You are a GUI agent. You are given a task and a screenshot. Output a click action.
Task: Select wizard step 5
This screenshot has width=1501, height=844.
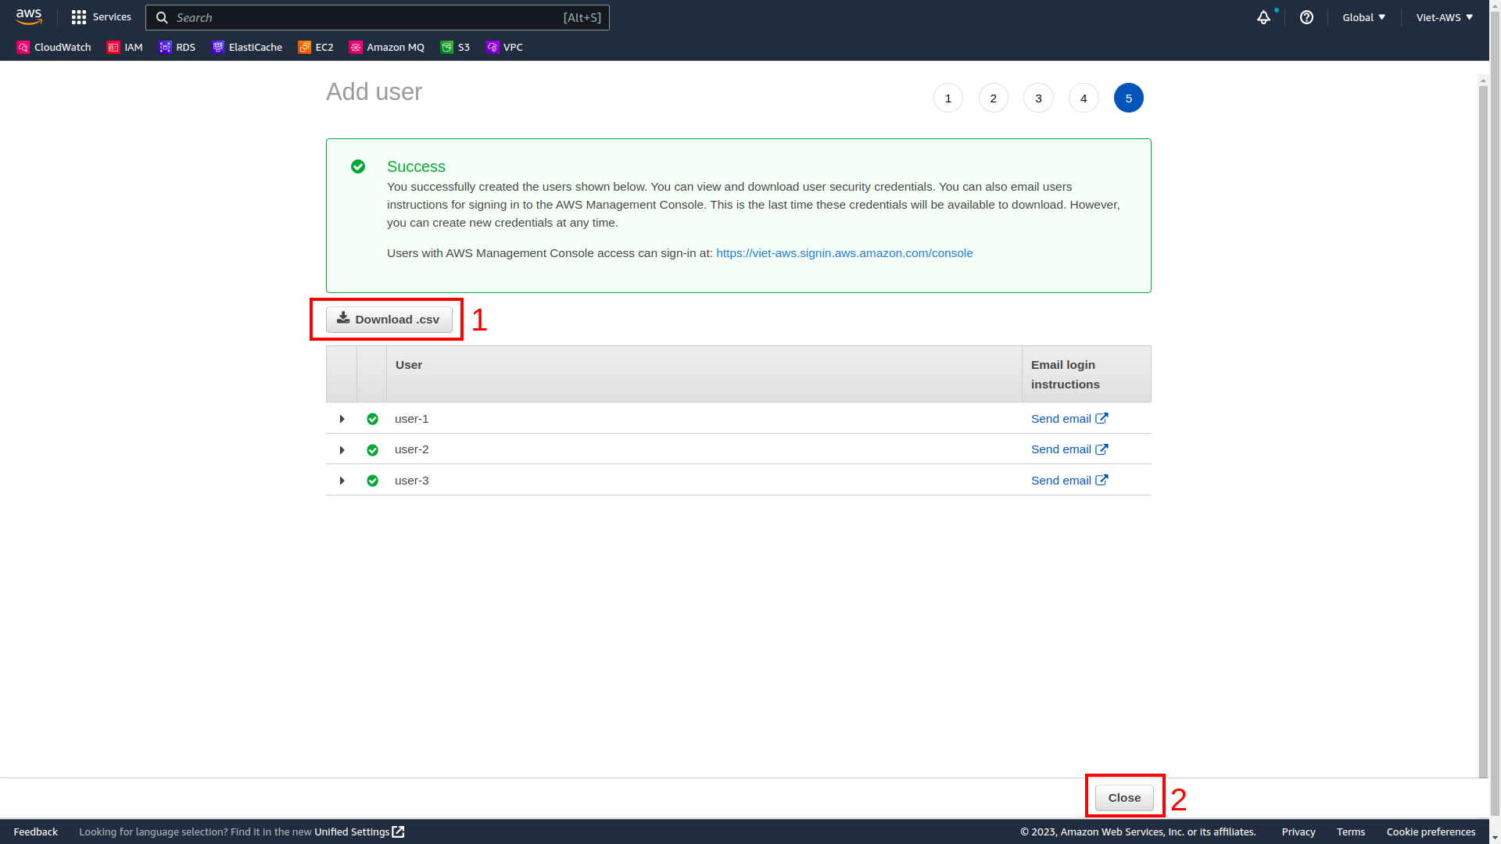coord(1129,98)
